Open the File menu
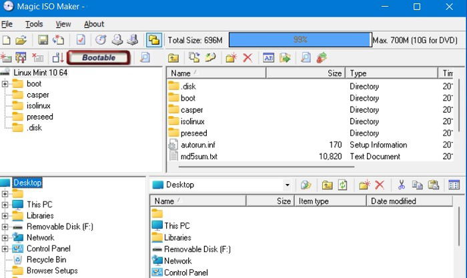Screen dimensions: 467x278 click(x=7, y=24)
